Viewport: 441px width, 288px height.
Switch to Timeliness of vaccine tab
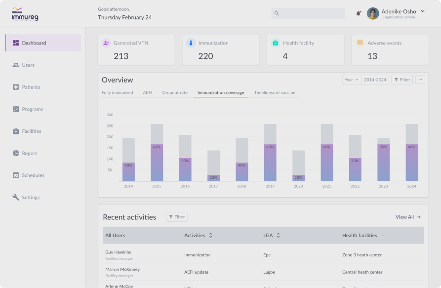(275, 92)
